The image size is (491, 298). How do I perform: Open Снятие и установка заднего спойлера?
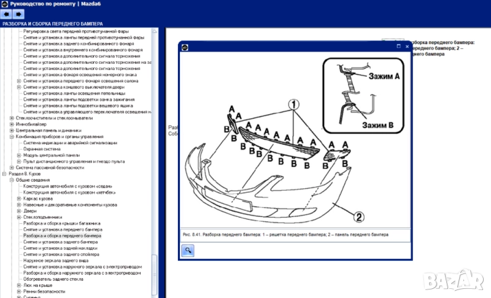pos(60,254)
